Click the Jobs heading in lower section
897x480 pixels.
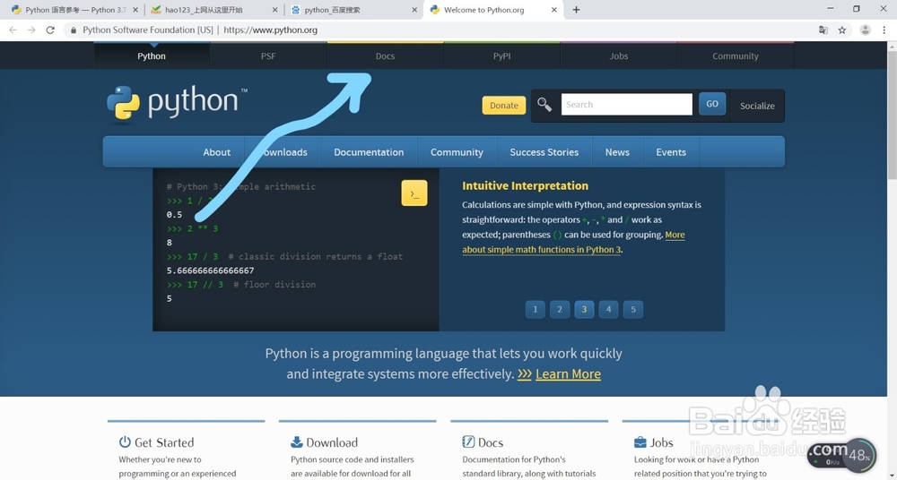click(661, 442)
